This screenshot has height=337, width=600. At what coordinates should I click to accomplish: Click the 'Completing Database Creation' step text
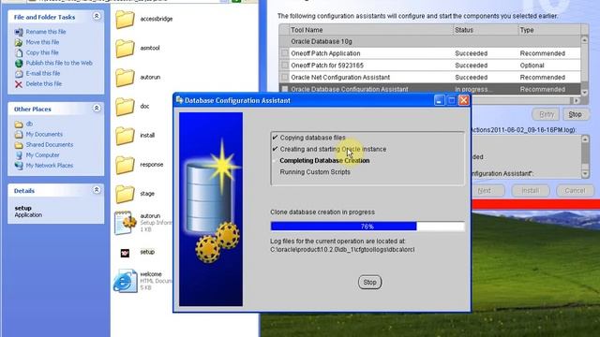[x=324, y=160]
